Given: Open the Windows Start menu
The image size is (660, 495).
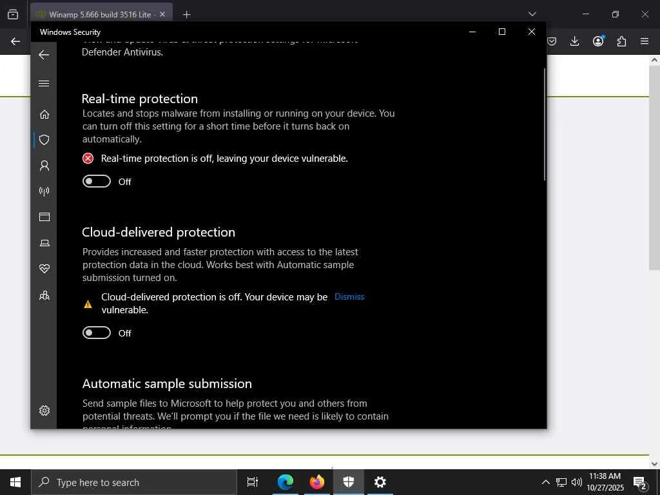Looking at the screenshot, I should click(x=15, y=482).
